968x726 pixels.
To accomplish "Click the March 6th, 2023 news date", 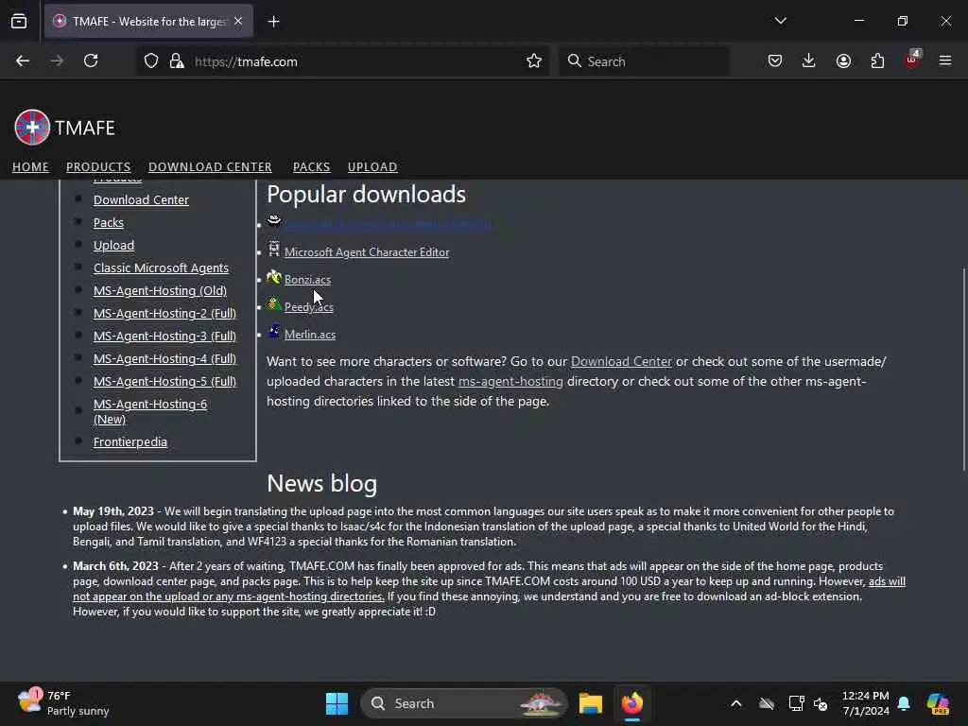I will [x=115, y=565].
